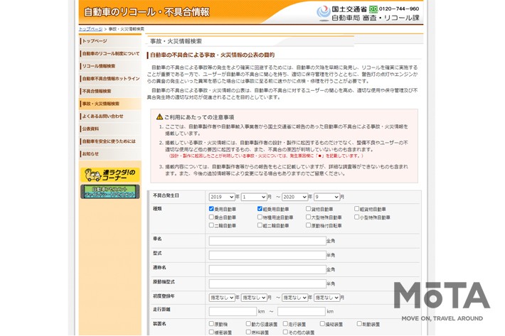This screenshot has width=505, height=336.
Task: Click the トップページ breadcrumb link
Action: [90, 29]
